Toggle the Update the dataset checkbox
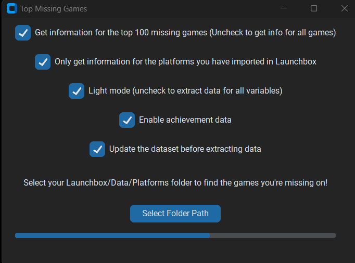Viewport: 355px width, 263px height. coord(97,149)
